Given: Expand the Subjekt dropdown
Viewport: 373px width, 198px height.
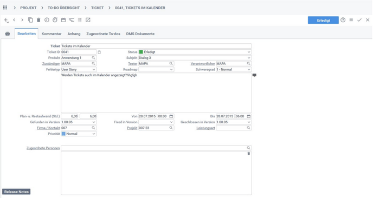Looking at the screenshot, I should click(249, 58).
